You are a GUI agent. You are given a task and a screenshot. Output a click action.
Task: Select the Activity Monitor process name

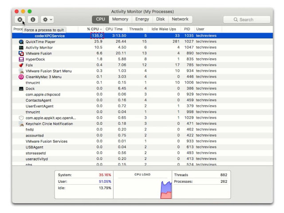click(39, 47)
